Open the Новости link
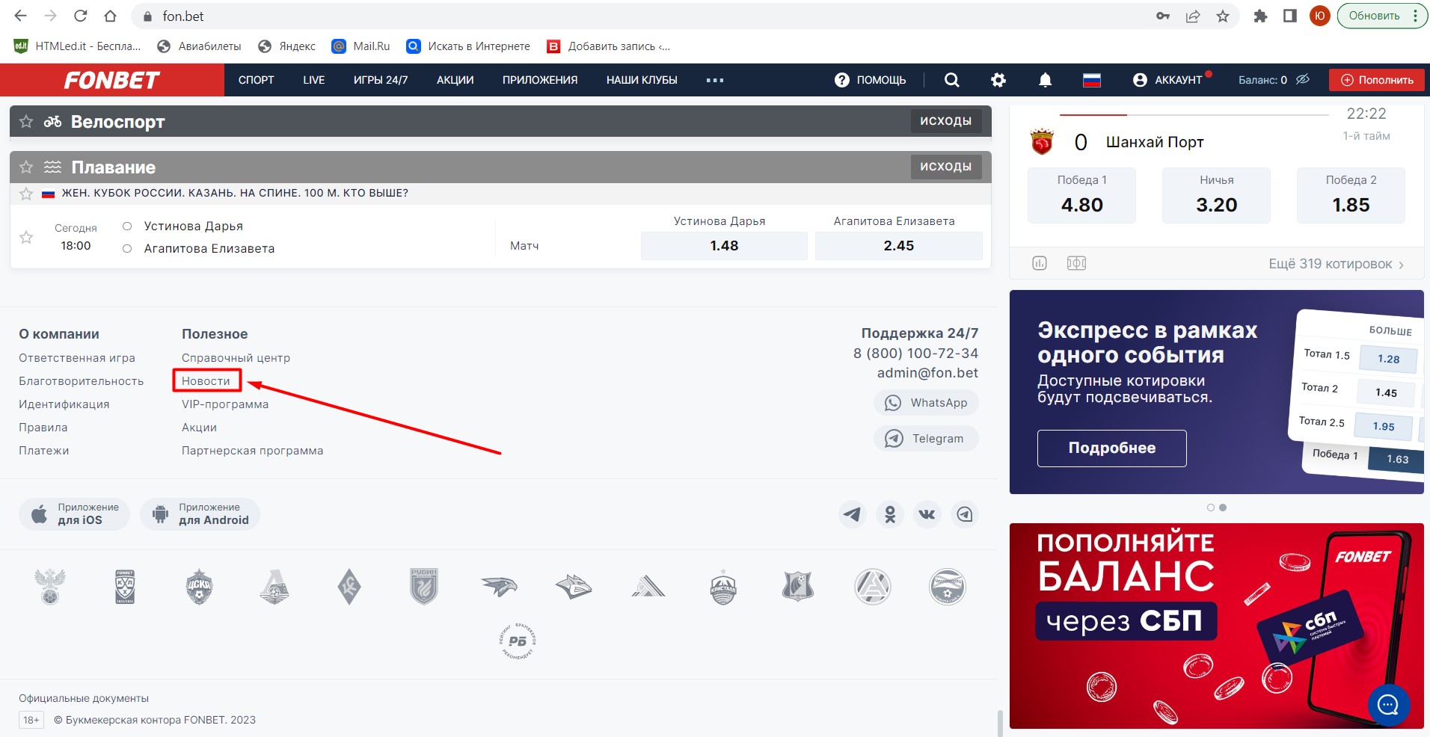The image size is (1430, 737). [206, 381]
